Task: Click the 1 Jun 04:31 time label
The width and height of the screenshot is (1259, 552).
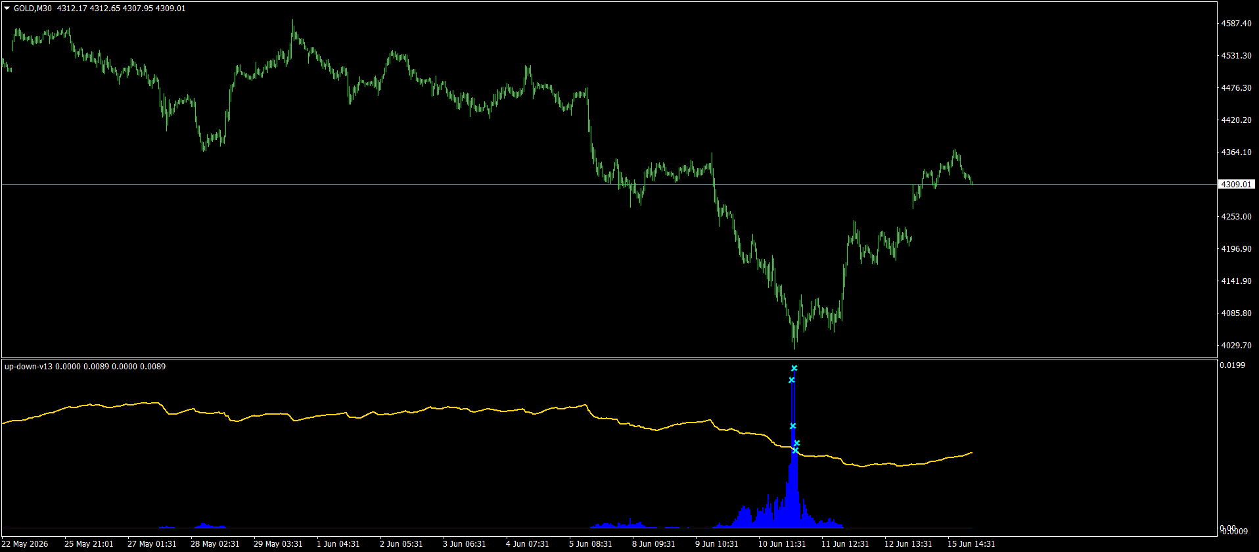Action: pyautogui.click(x=338, y=544)
